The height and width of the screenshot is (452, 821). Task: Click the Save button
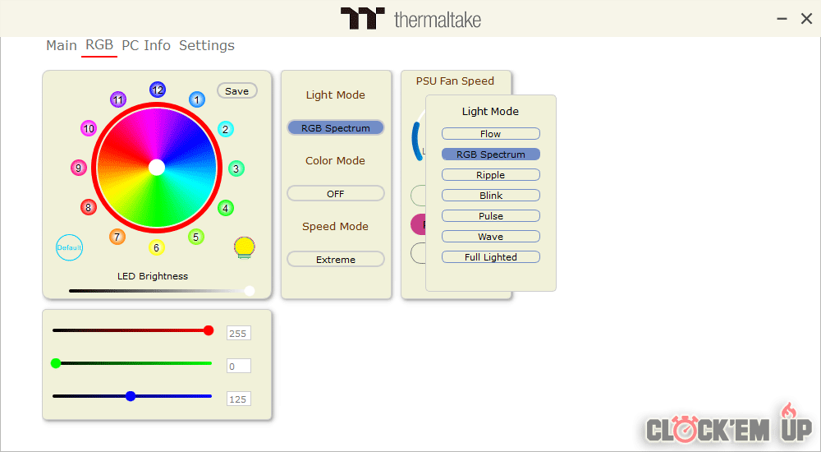(236, 91)
